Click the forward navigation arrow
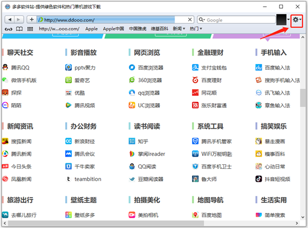Image resolution: width=308 pixels, height=228 pixels. pyautogui.click(x=20, y=20)
